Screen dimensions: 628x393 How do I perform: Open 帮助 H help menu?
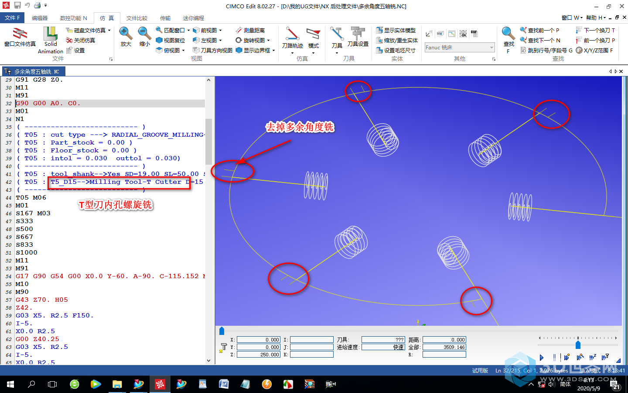pos(596,17)
